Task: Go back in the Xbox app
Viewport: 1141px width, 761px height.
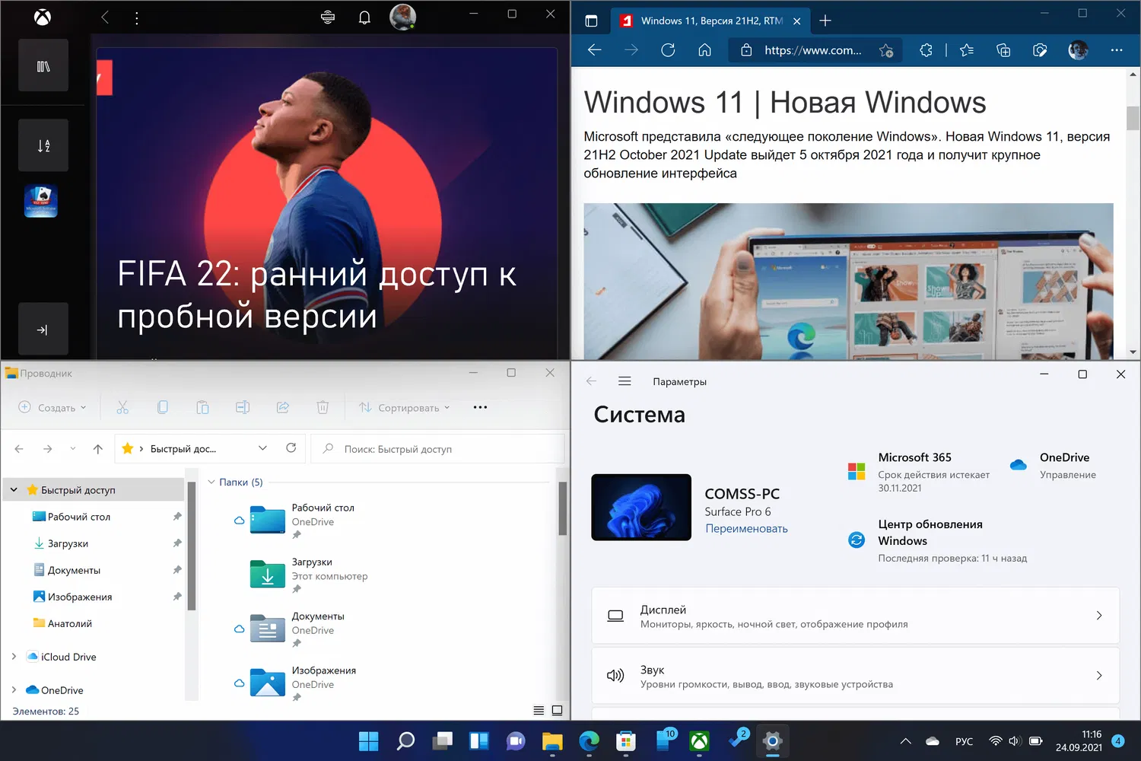Action: coord(105,18)
